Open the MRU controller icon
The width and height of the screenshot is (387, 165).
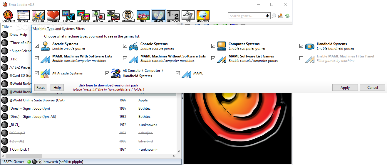click(x=188, y=16)
